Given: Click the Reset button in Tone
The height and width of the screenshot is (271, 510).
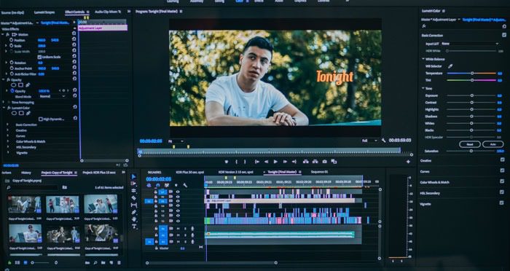Looking at the screenshot, I should pos(470,144).
